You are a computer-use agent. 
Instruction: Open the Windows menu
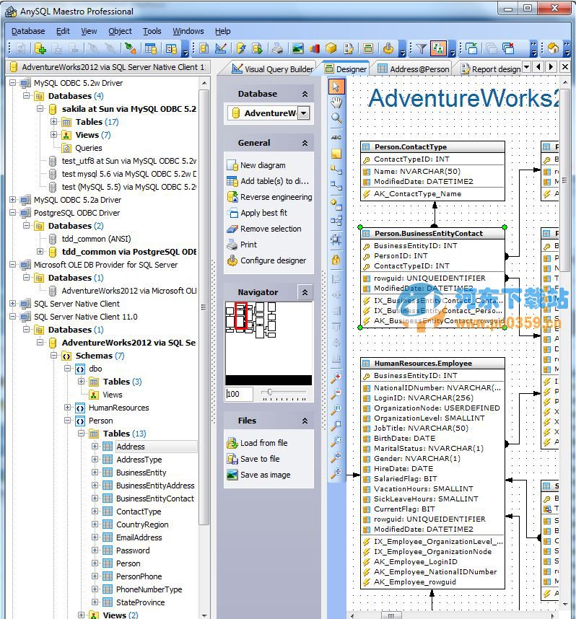pos(188,31)
